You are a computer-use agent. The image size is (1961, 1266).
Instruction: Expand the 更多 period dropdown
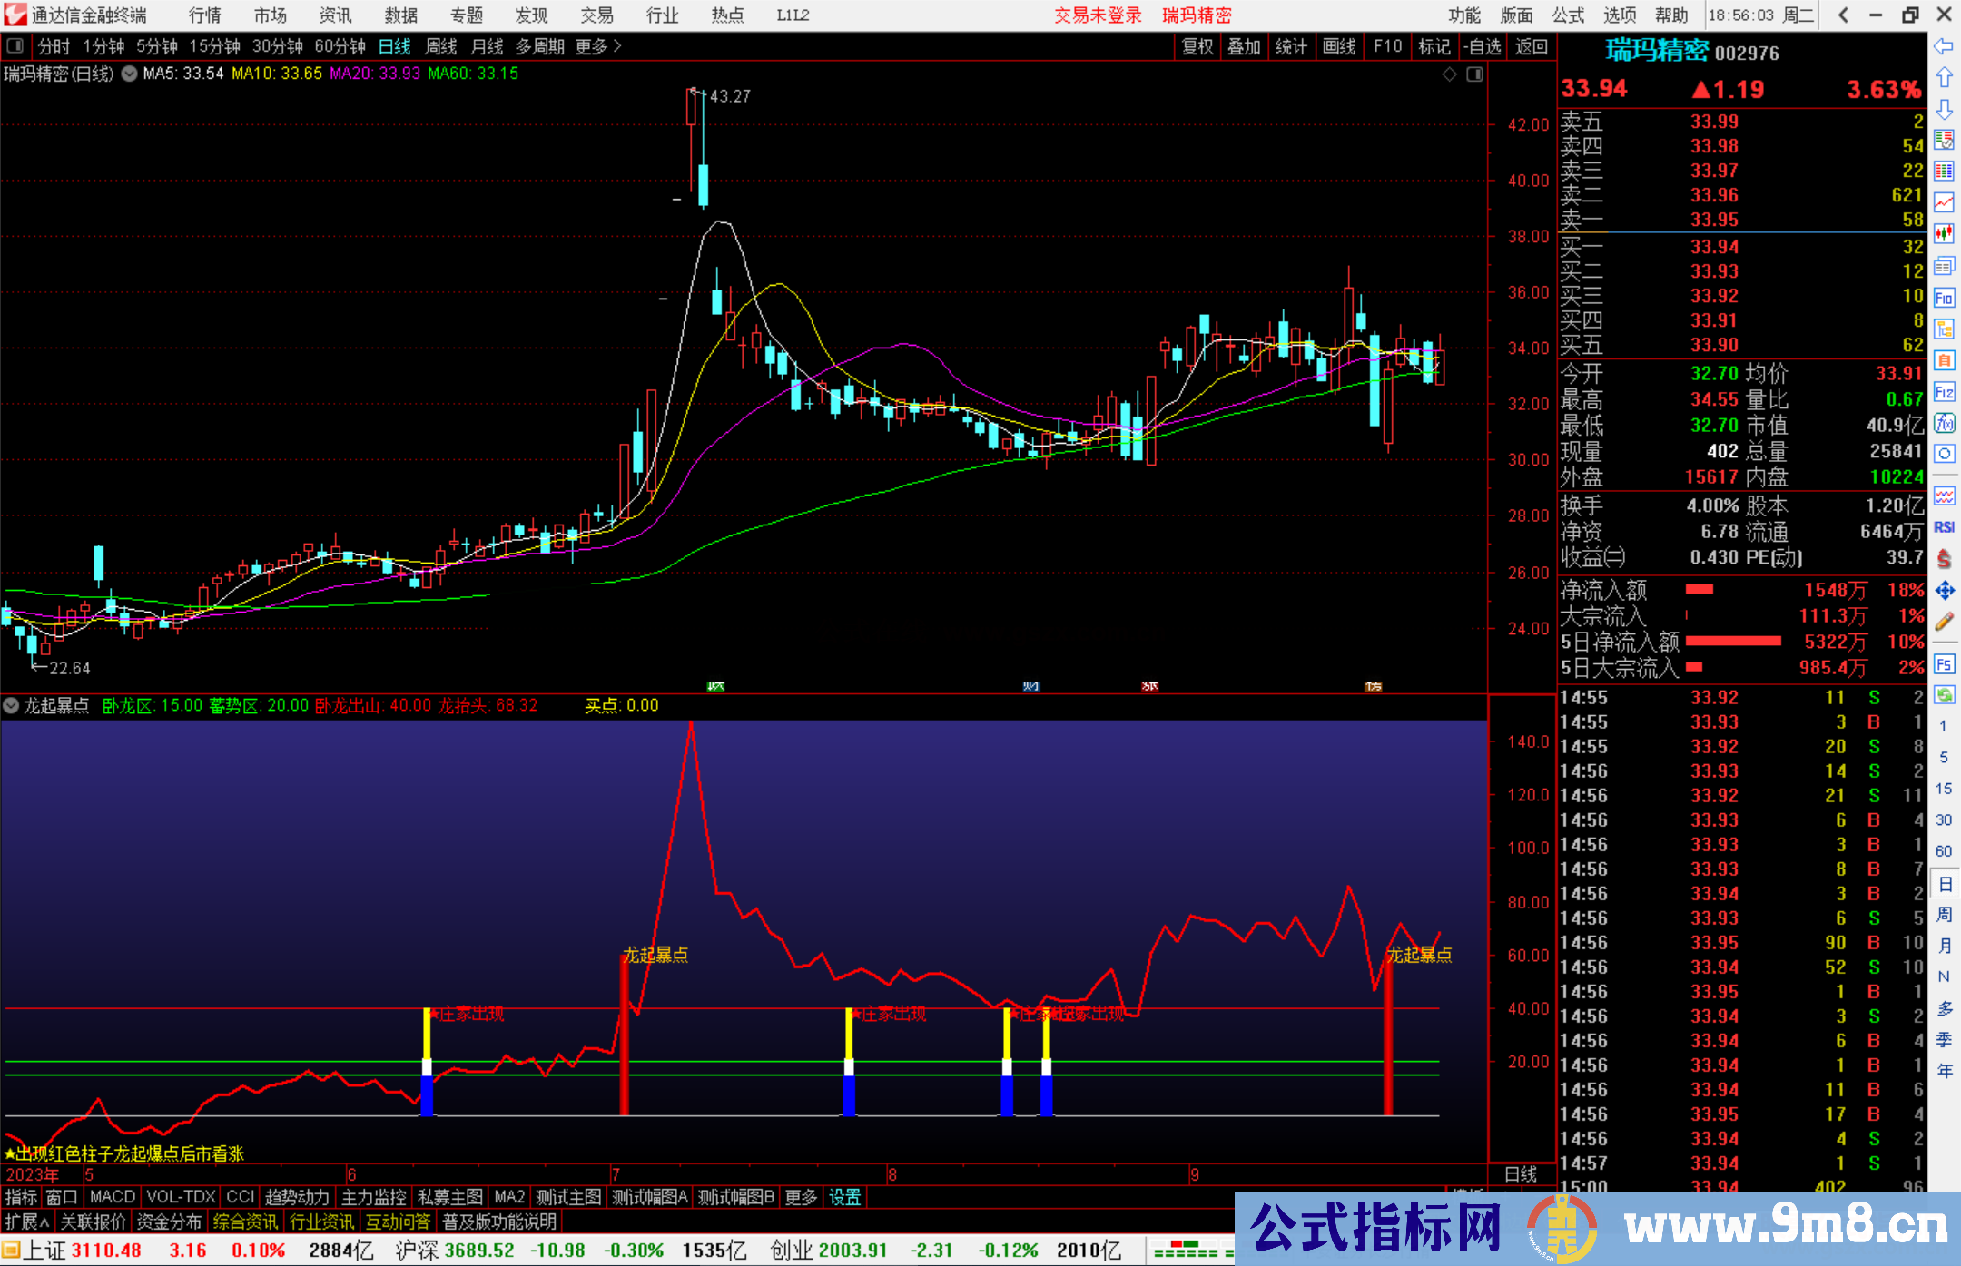[597, 46]
